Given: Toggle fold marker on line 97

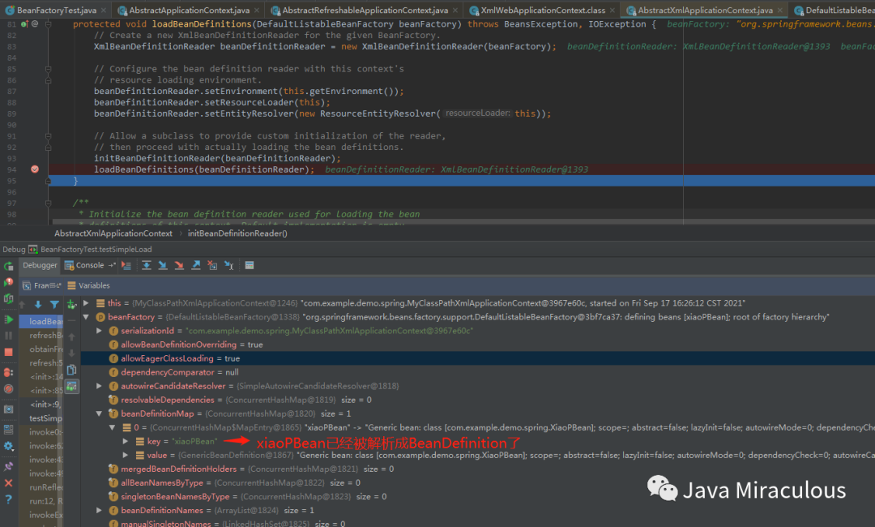Looking at the screenshot, I should point(49,204).
